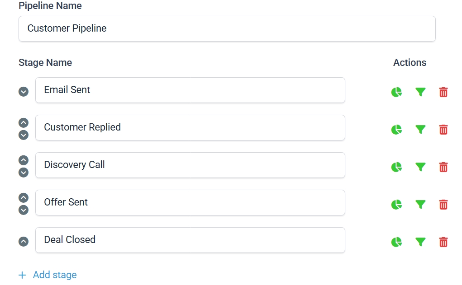
Task: Move Offer Sent stage up
Action: [24, 198]
